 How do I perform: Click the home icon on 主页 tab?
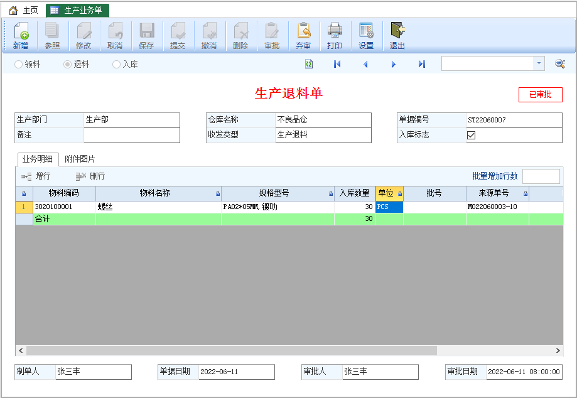point(13,10)
